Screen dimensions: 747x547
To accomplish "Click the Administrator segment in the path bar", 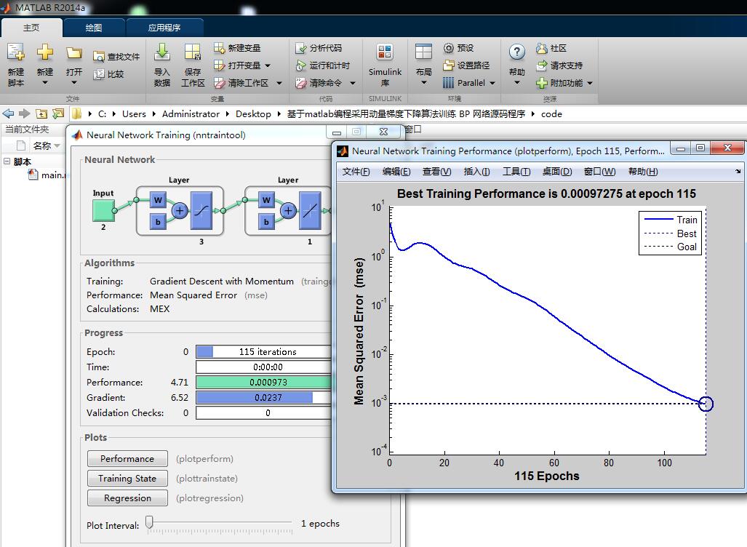I will [191, 114].
